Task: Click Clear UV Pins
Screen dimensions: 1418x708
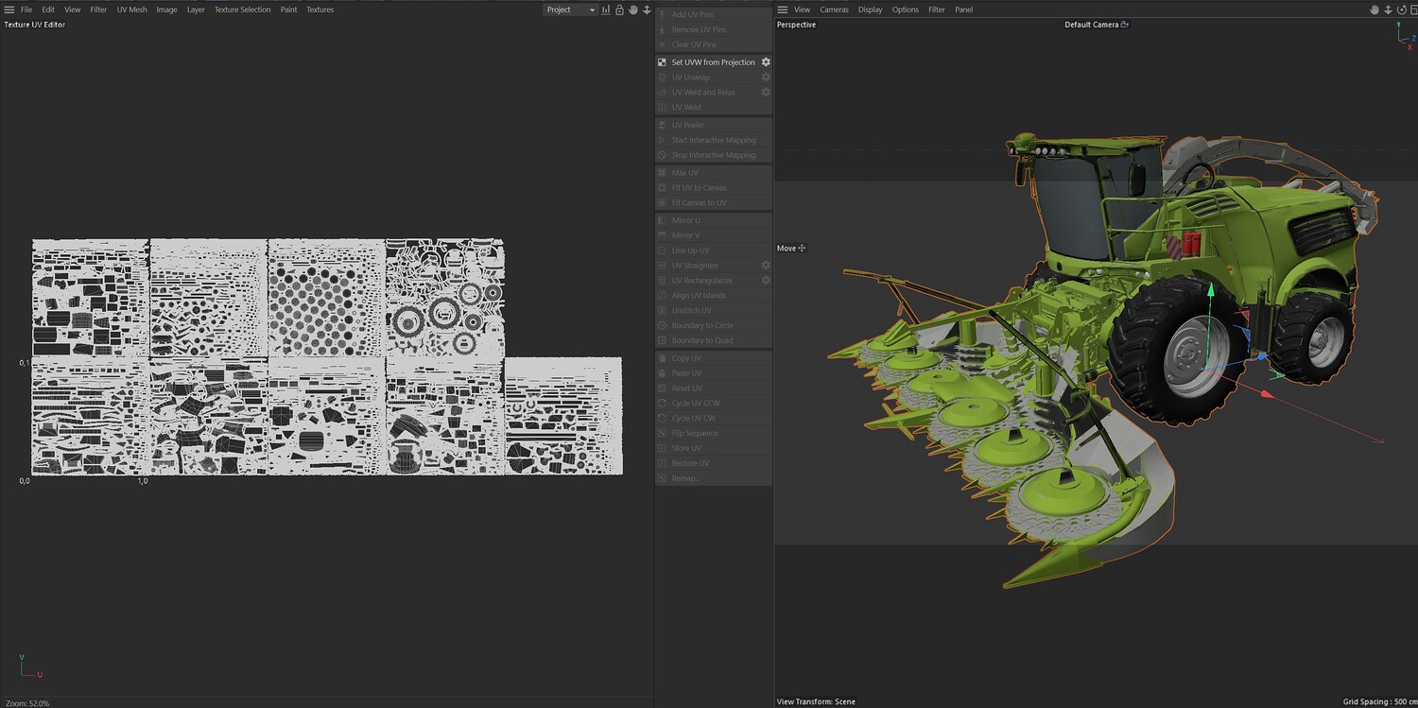Action: (714, 44)
